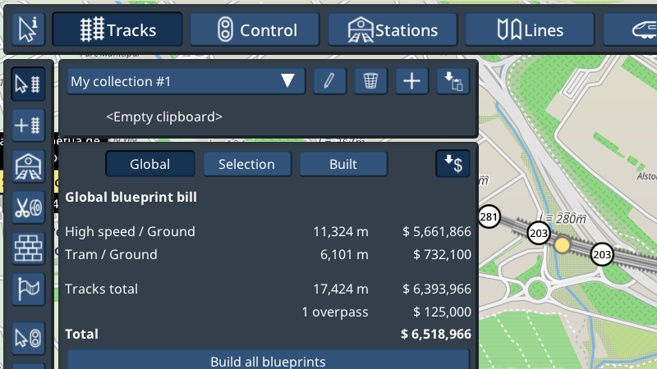Click the 281 track marker on map
This screenshot has width=657, height=369.
[x=489, y=216]
